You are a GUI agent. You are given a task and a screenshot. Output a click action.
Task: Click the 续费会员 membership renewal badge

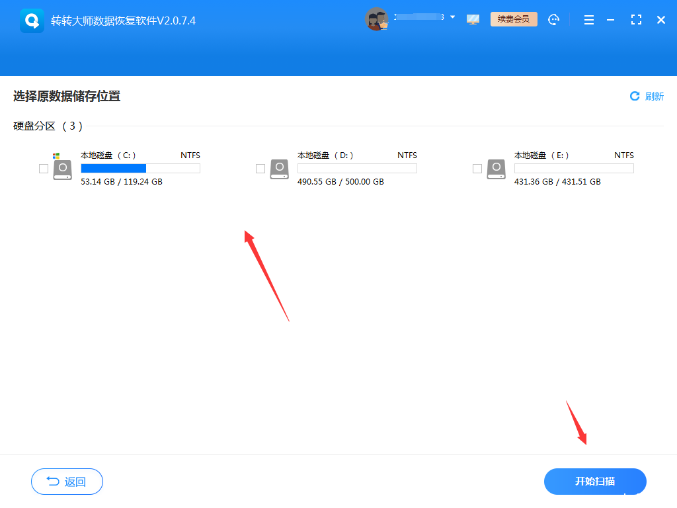pyautogui.click(x=514, y=19)
